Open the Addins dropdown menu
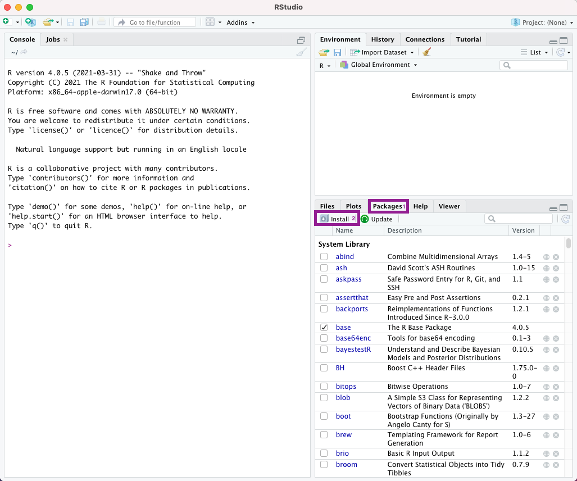Screen dimensions: 577x481 (x=240, y=22)
